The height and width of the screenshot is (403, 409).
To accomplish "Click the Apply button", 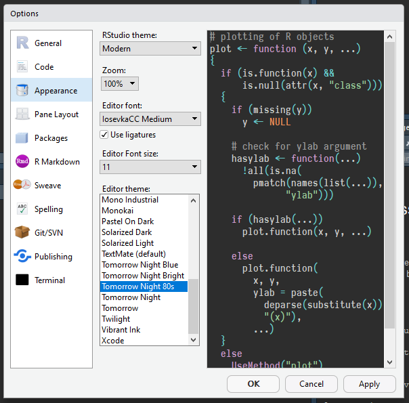I will point(370,384).
